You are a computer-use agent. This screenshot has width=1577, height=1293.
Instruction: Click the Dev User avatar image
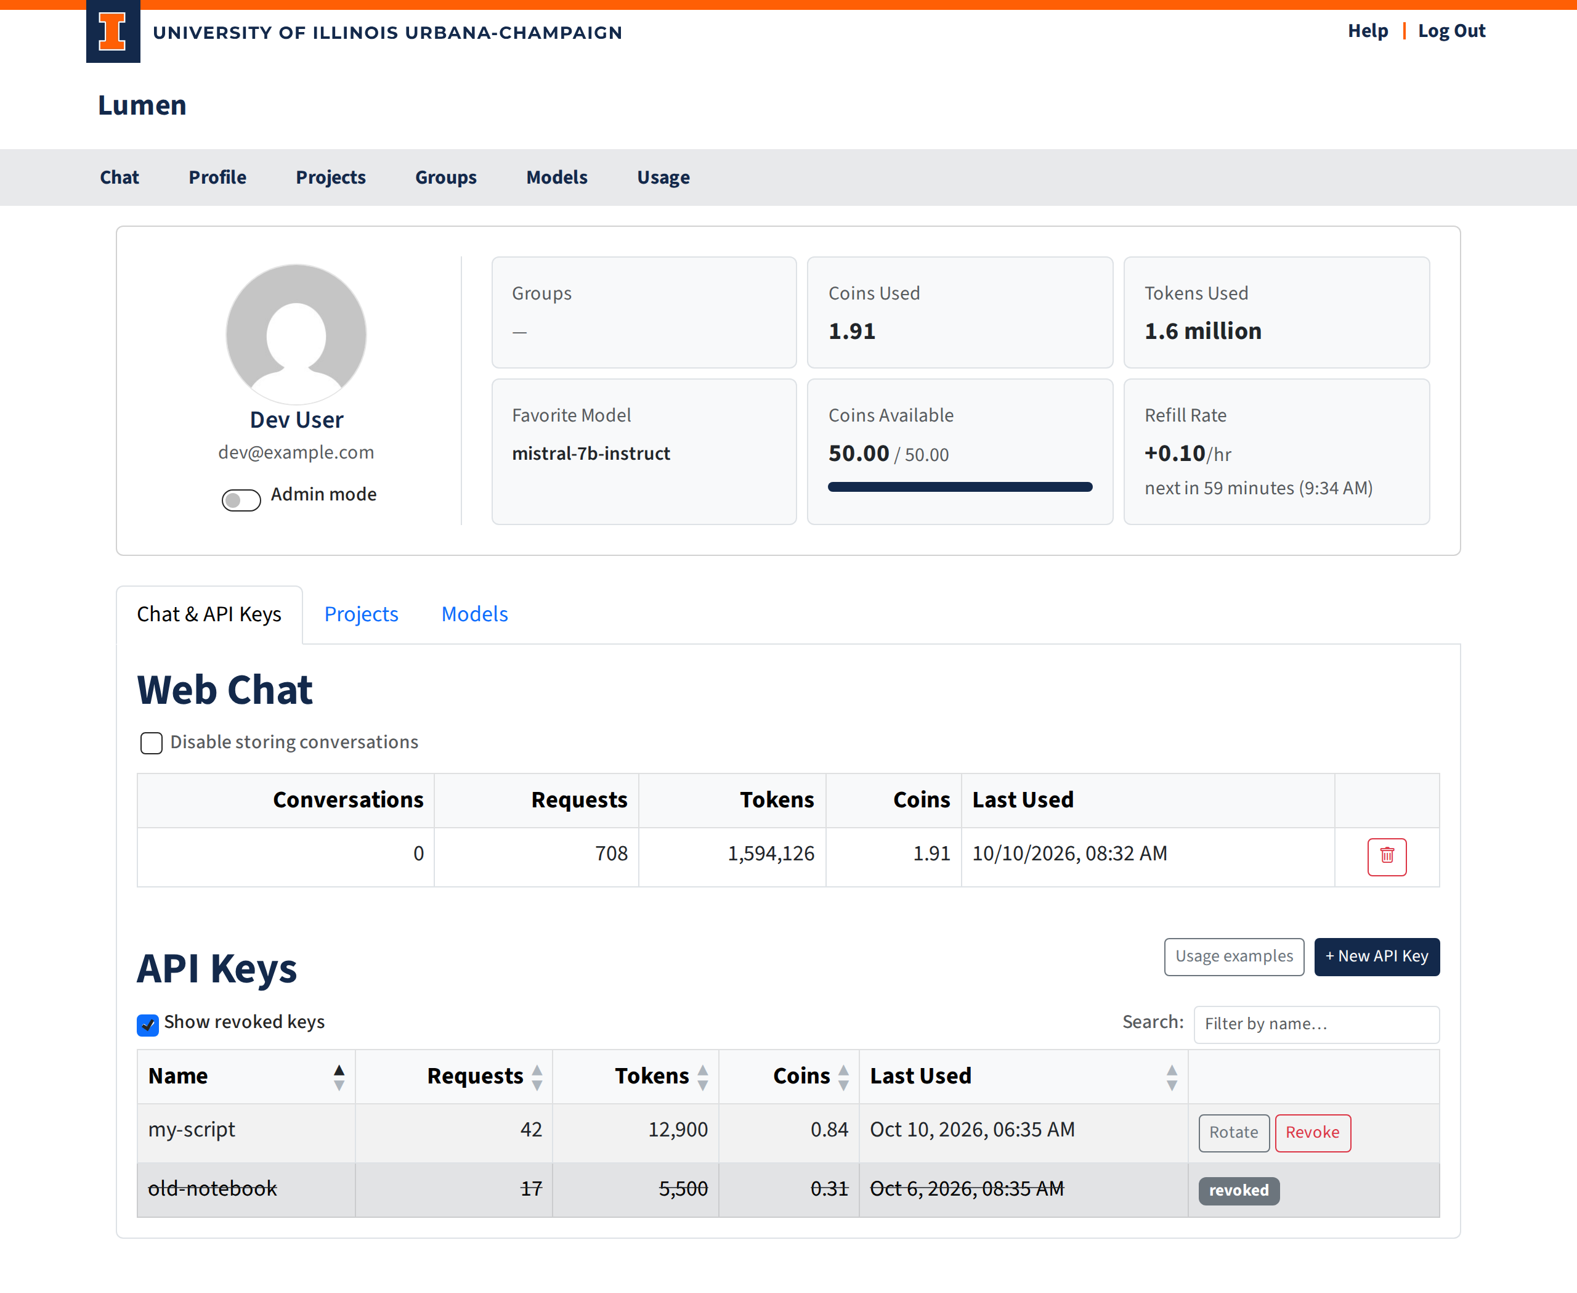(296, 335)
